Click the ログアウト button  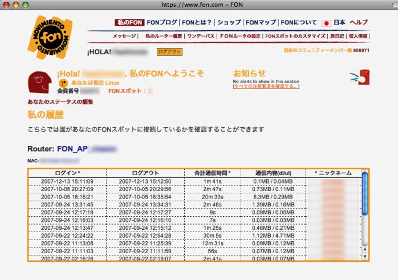[169, 51]
